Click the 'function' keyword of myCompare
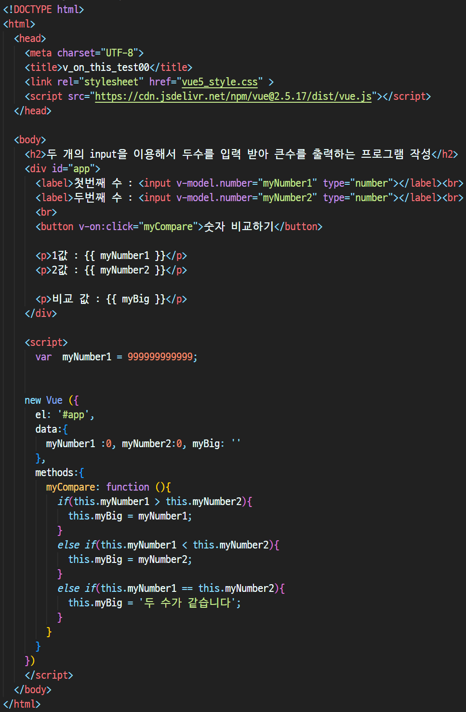The height and width of the screenshot is (712, 466). [x=128, y=487]
